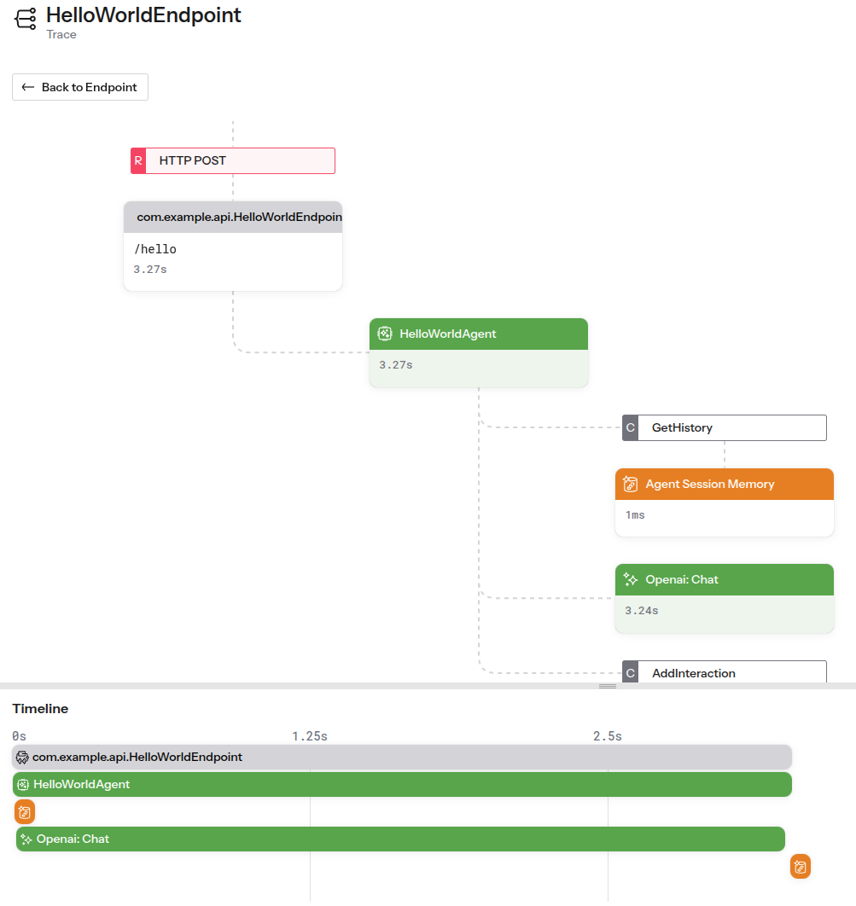The image size is (856, 906).
Task: Click the Openai: Chat sparkle icon
Action: pyautogui.click(x=631, y=579)
